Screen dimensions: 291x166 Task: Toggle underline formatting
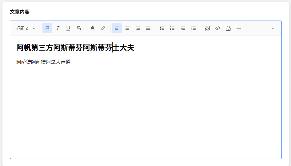tap(68, 28)
